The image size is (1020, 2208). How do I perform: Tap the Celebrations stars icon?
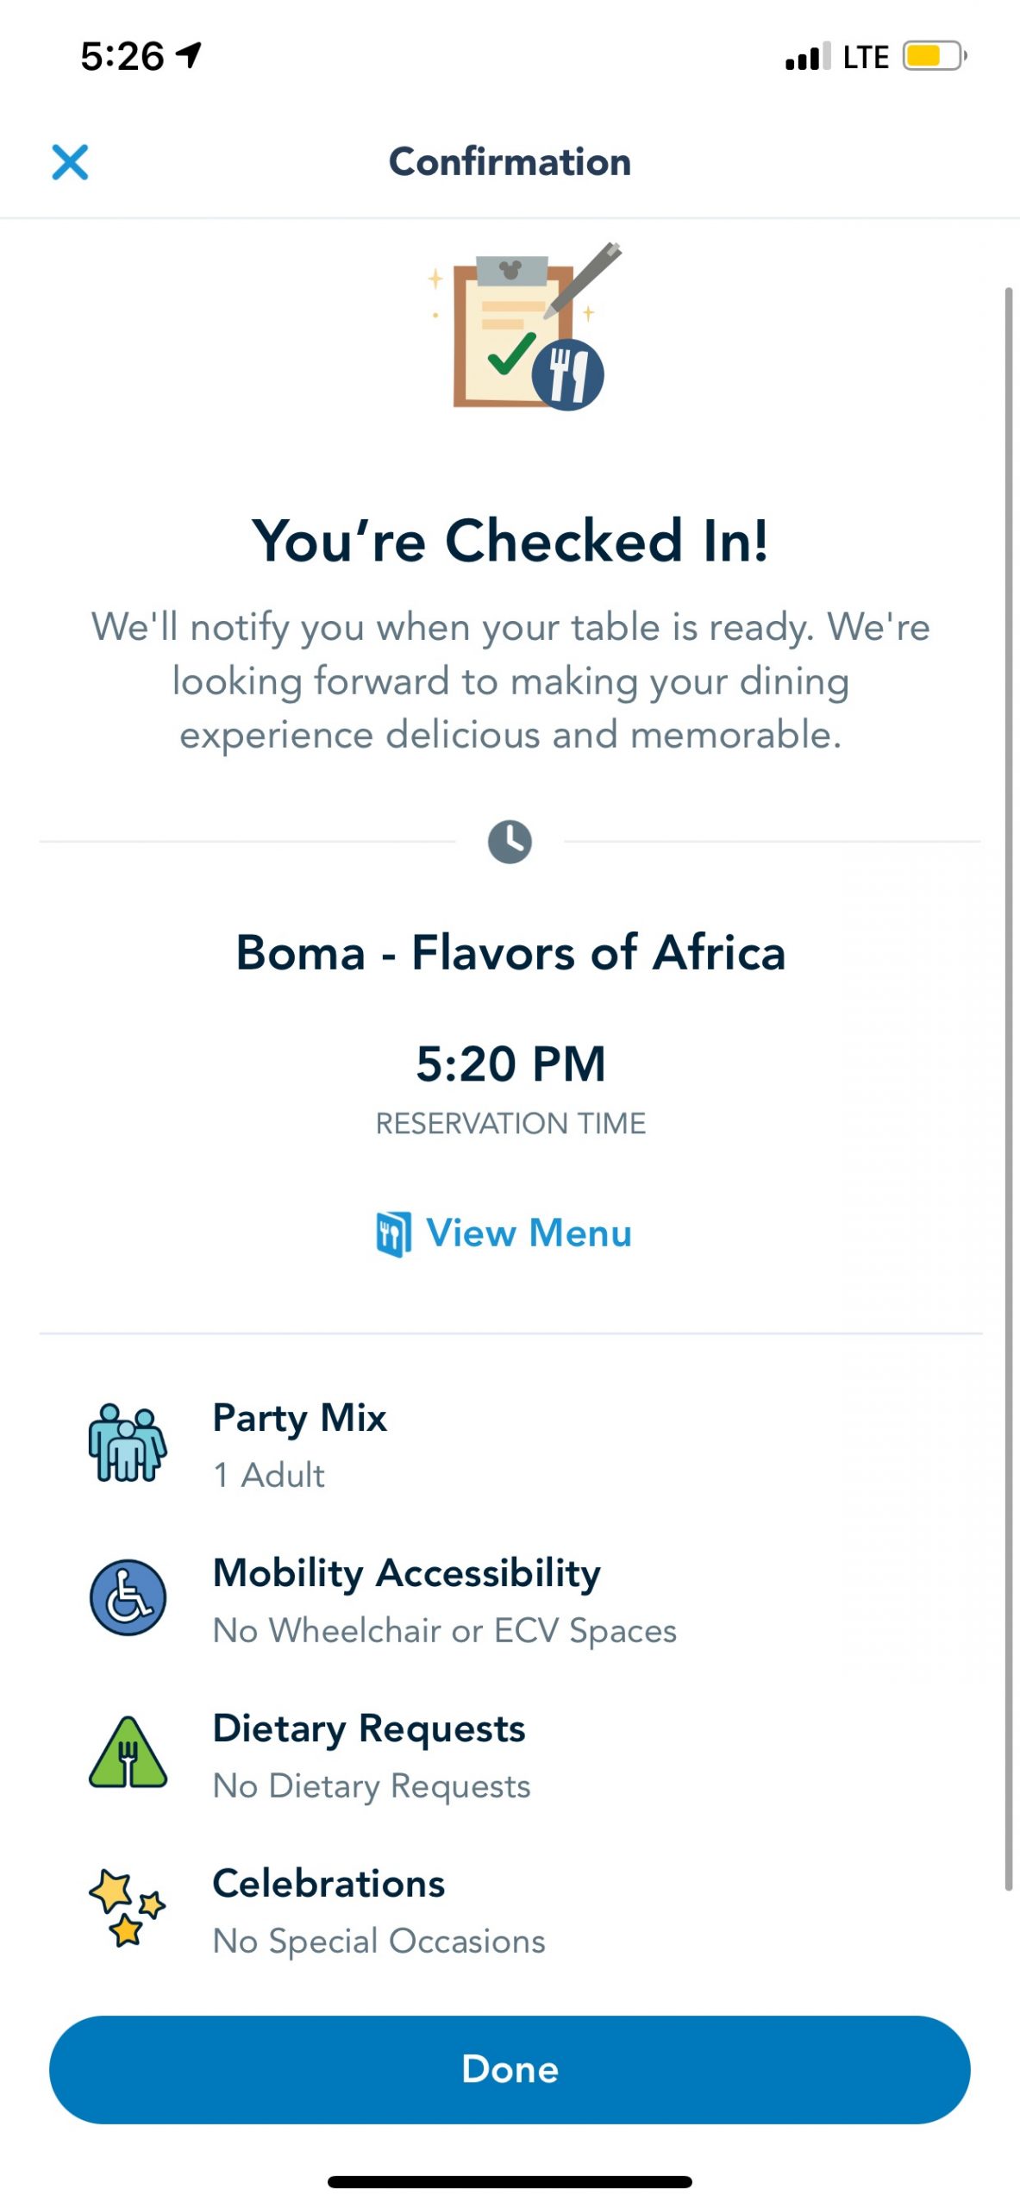point(128,1908)
